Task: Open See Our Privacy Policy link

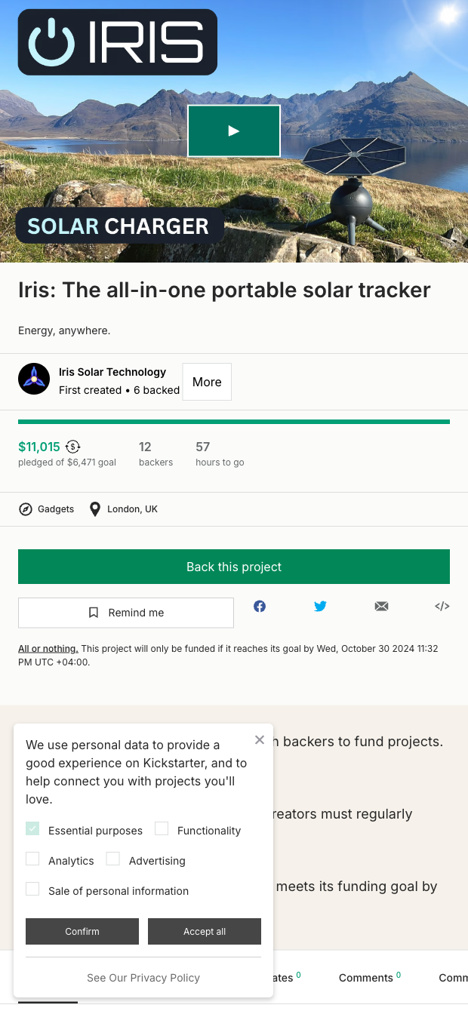Action: pyautogui.click(x=143, y=978)
